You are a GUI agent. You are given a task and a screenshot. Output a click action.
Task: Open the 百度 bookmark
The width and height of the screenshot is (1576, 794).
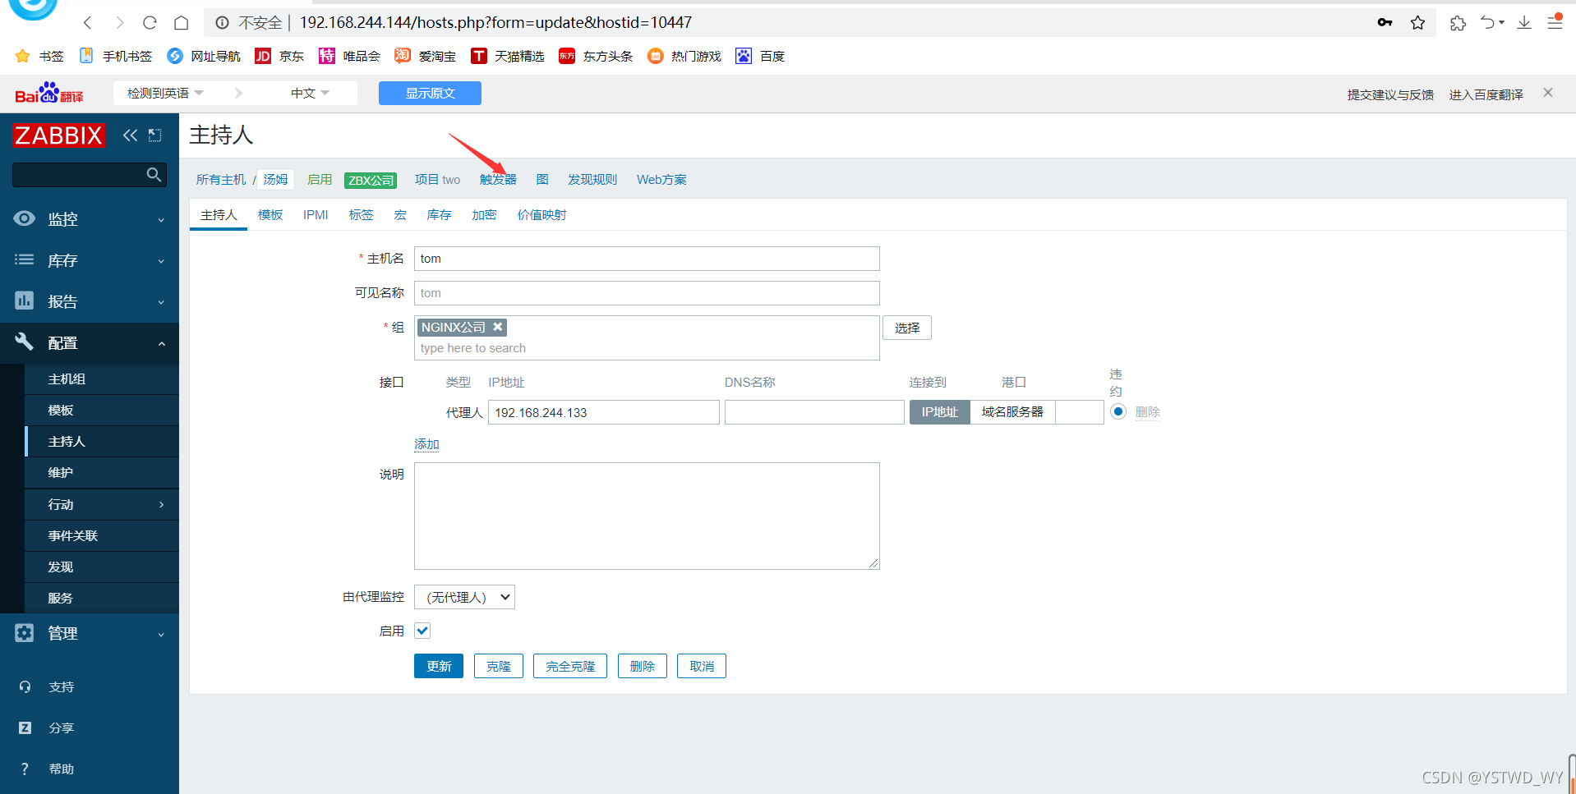point(760,56)
